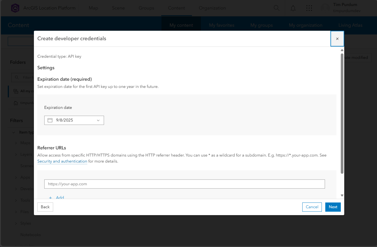The image size is (377, 247).
Task: Click the plus icon beside Add
Action: [51, 198]
